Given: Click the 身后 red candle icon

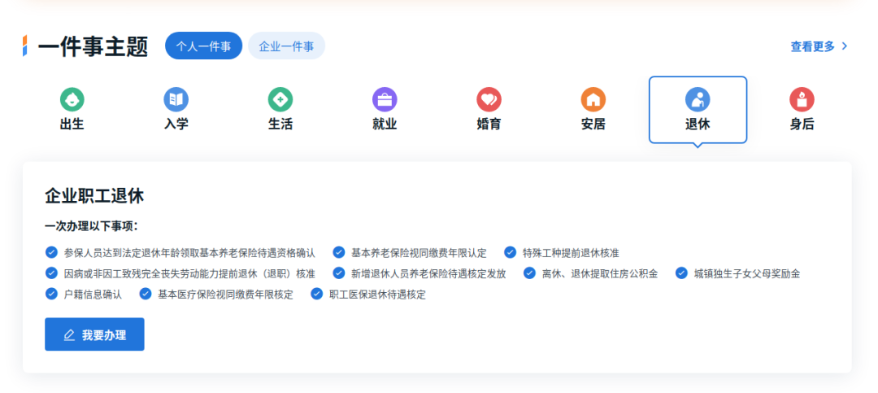Looking at the screenshot, I should tap(802, 100).
